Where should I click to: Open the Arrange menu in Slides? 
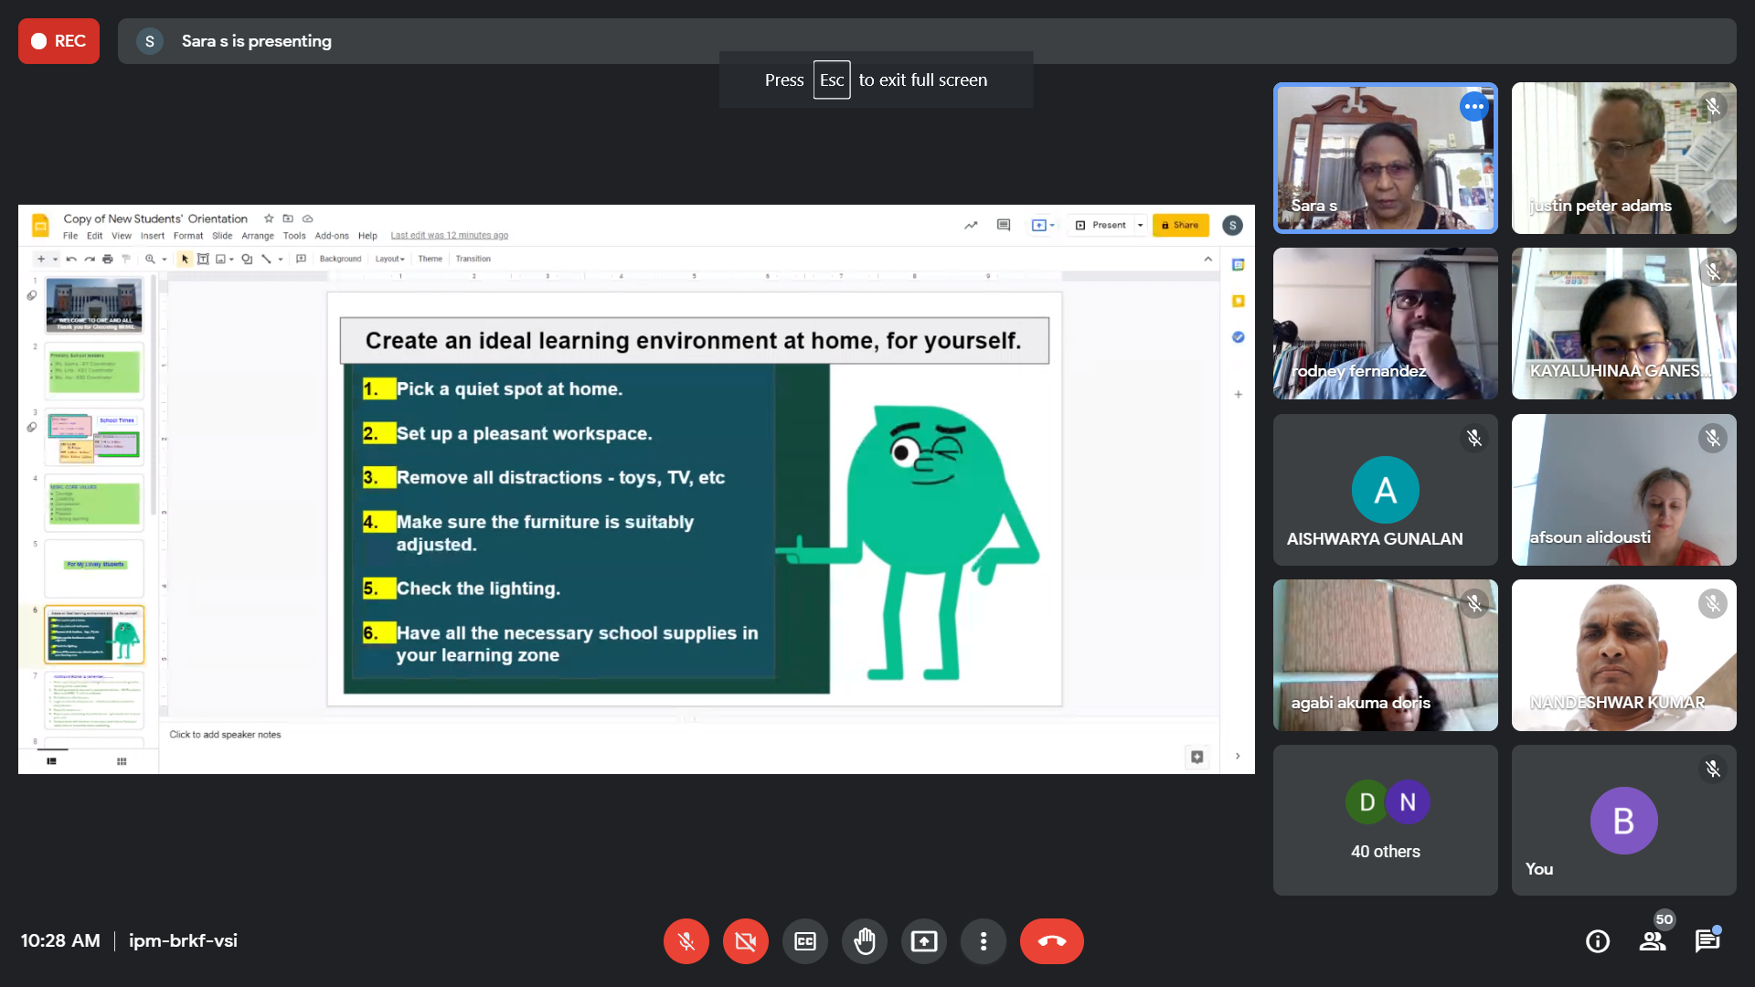tap(257, 236)
